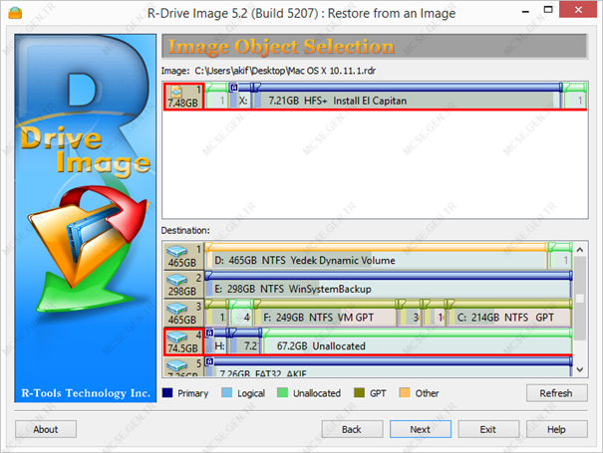Go Back to previous step
Image resolution: width=603 pixels, height=453 pixels.
point(352,429)
